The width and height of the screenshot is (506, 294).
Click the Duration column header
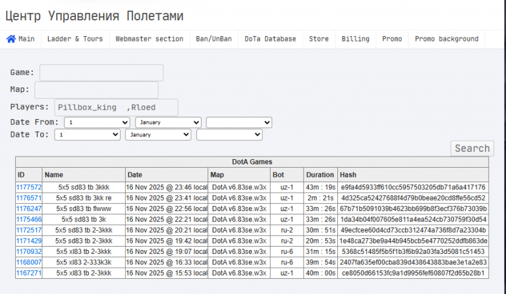pos(320,175)
